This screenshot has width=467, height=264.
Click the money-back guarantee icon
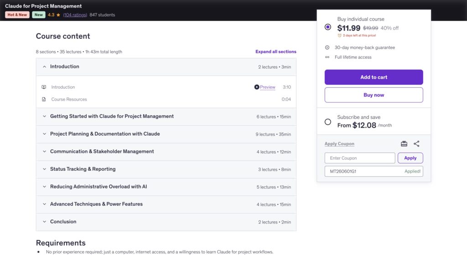(327, 48)
